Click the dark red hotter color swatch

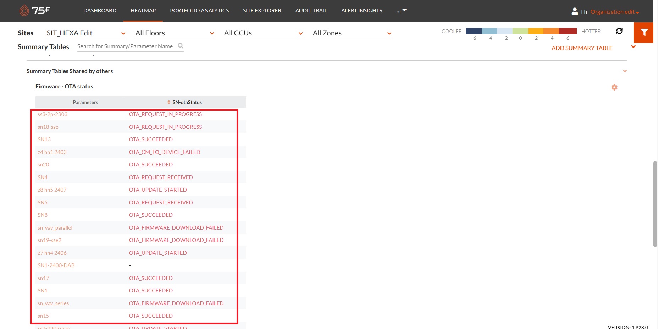click(568, 31)
